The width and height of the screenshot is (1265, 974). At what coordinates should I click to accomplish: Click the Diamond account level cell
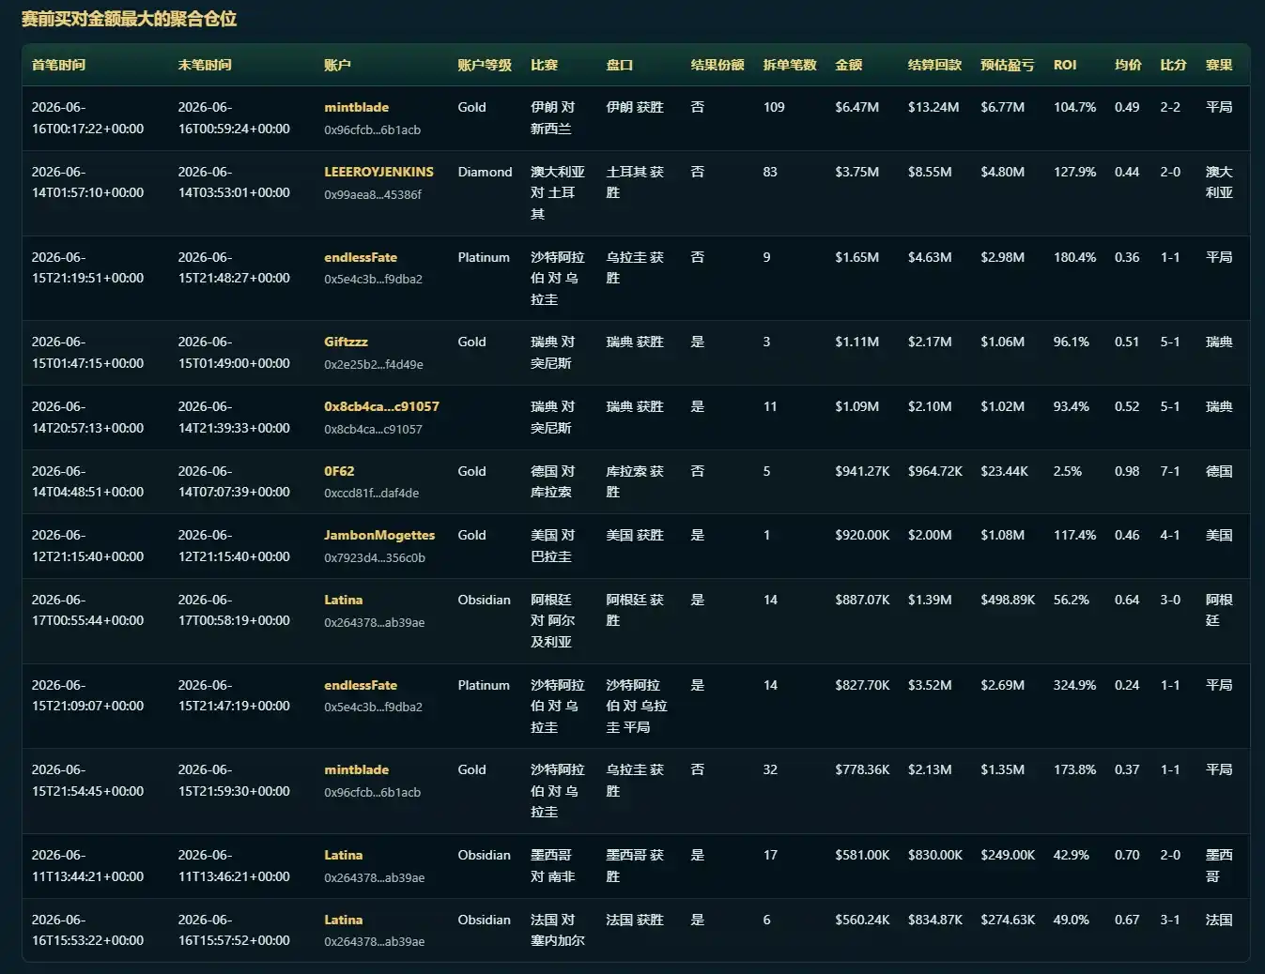coord(485,172)
